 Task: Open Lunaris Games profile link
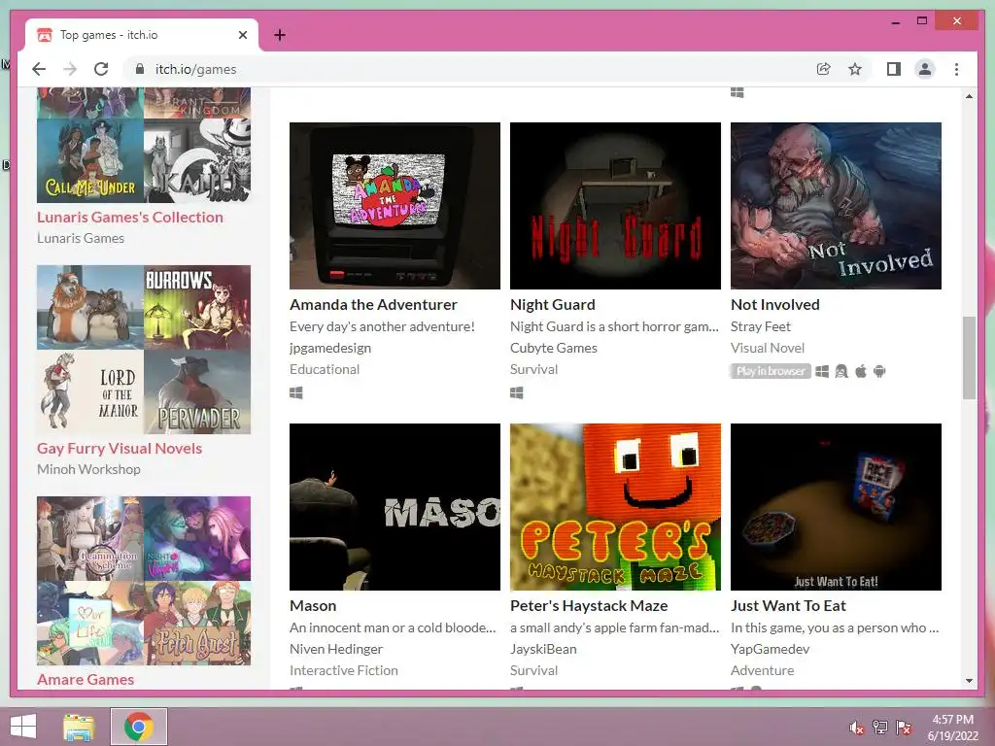(x=81, y=238)
